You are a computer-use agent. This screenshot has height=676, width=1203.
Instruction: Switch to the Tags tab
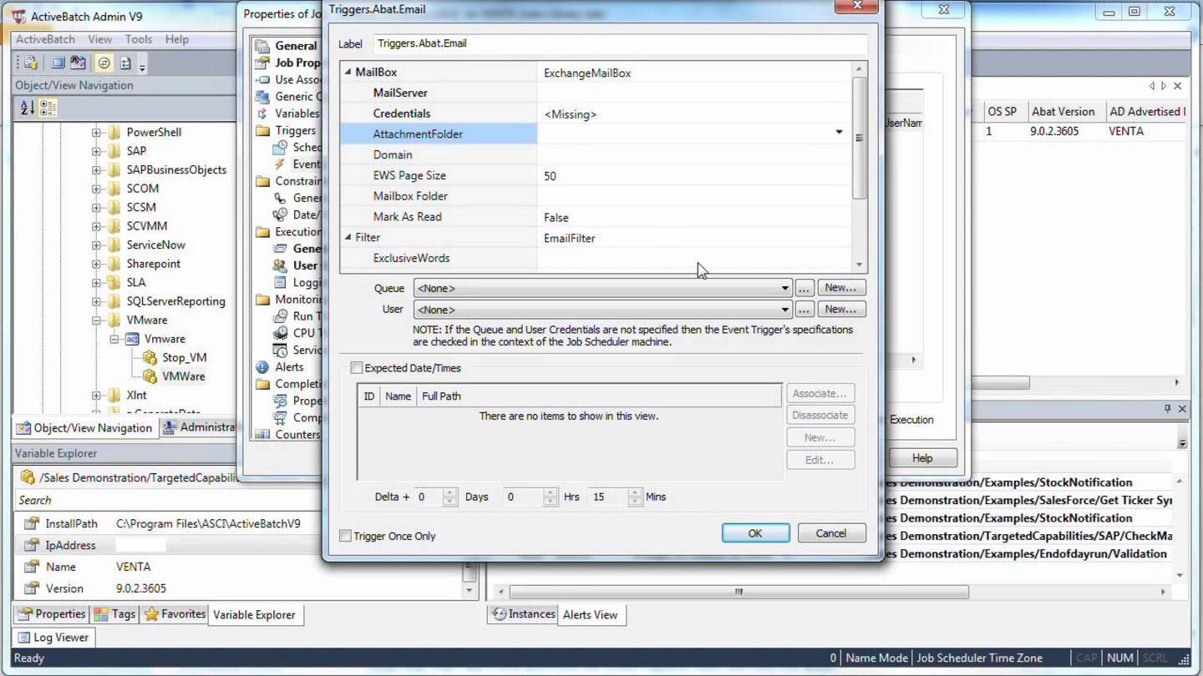pos(114,614)
